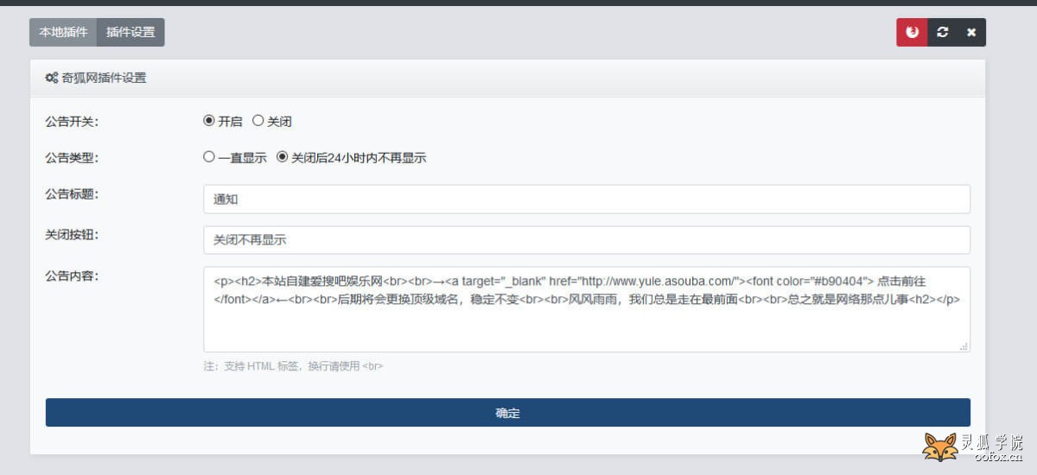Click the refresh icon button
Screen dimensions: 1037x475
point(942,32)
